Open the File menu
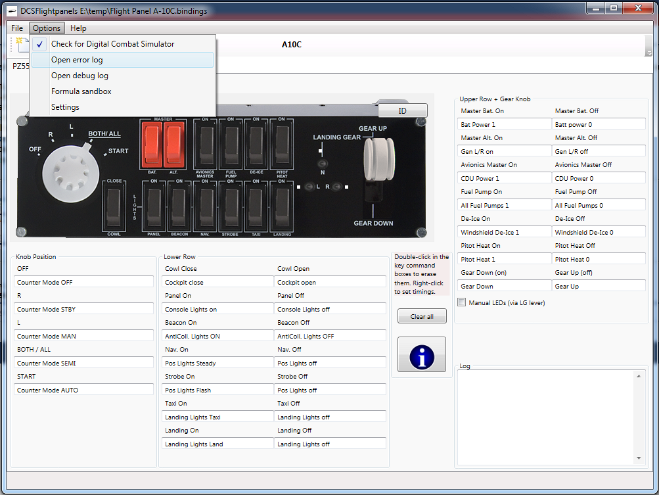659x495 pixels. coord(17,28)
